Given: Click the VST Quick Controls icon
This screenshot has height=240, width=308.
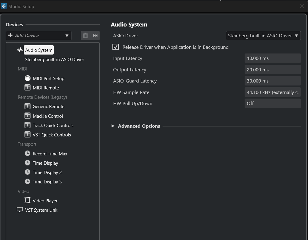Looking at the screenshot, I should [x=28, y=135].
